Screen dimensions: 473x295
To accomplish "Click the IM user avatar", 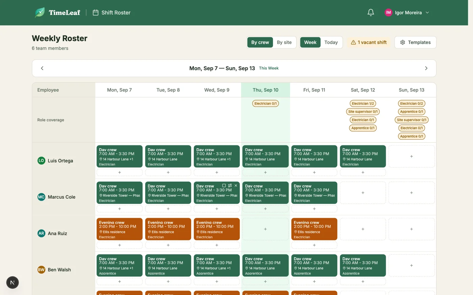I will pyautogui.click(x=389, y=12).
